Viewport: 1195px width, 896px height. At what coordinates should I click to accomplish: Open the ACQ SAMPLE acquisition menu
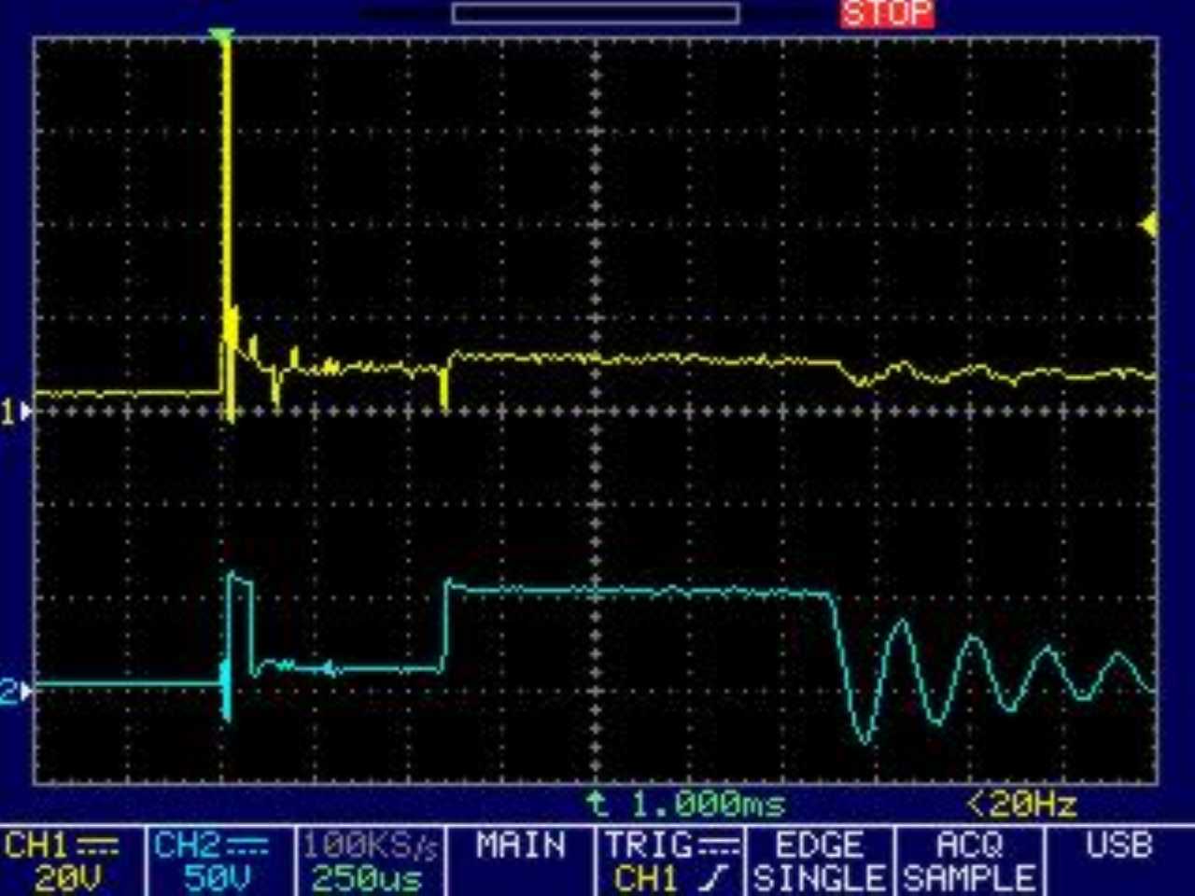click(x=969, y=861)
